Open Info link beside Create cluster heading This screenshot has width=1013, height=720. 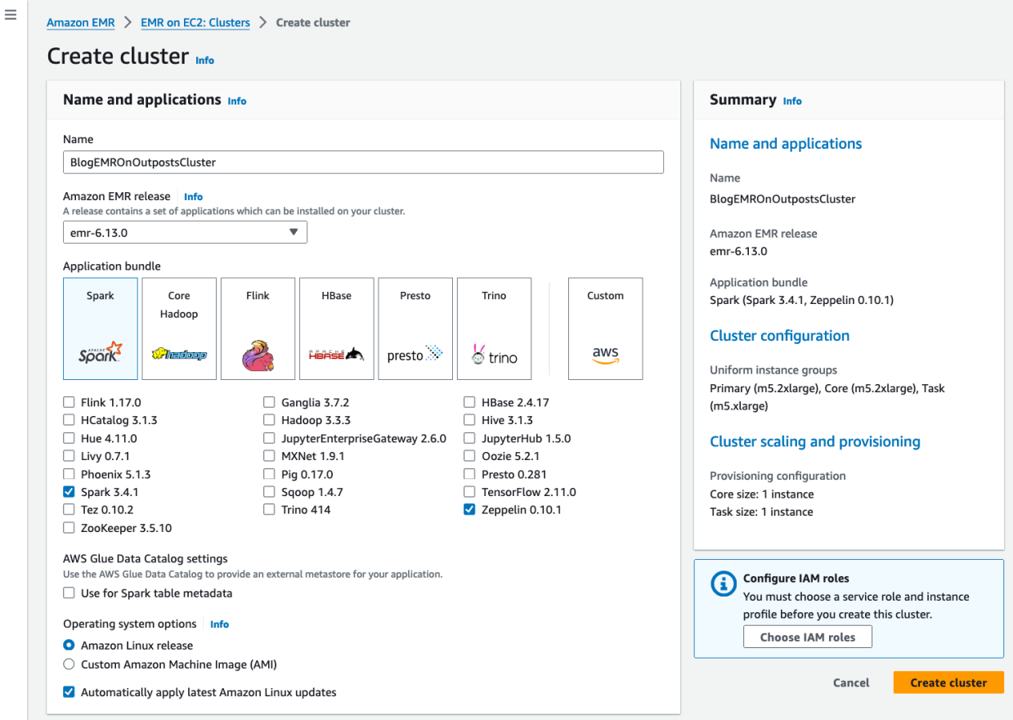(x=205, y=60)
